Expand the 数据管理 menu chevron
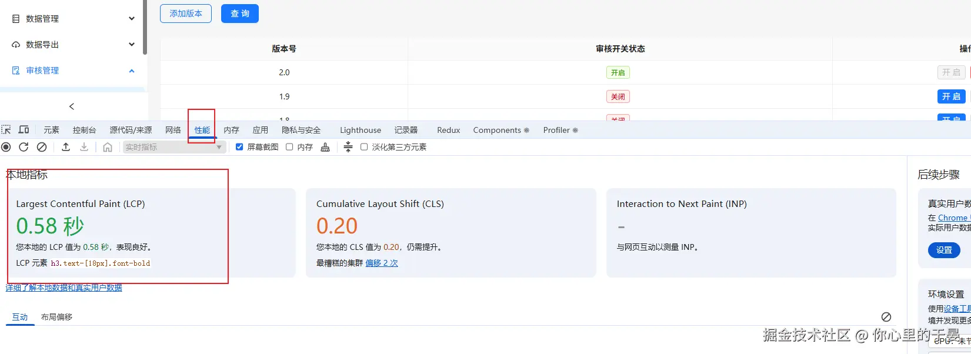971x354 pixels. tap(132, 19)
